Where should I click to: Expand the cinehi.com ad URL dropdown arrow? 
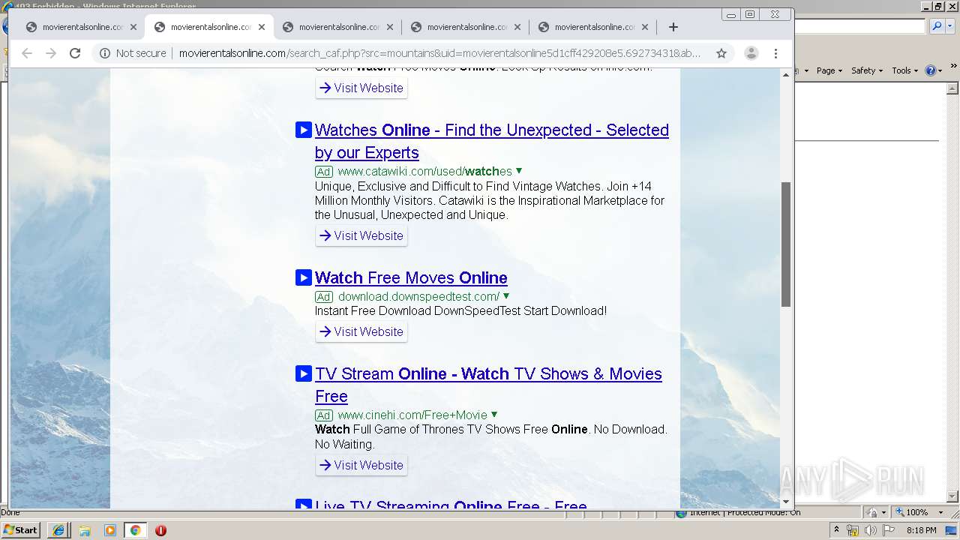494,415
